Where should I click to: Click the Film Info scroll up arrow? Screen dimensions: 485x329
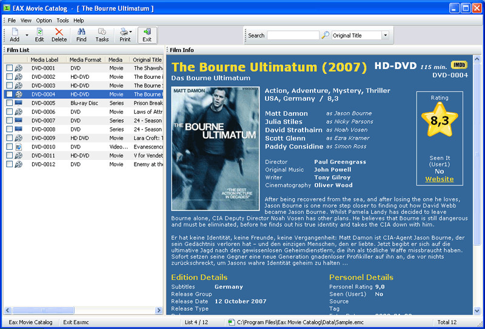pos(477,59)
